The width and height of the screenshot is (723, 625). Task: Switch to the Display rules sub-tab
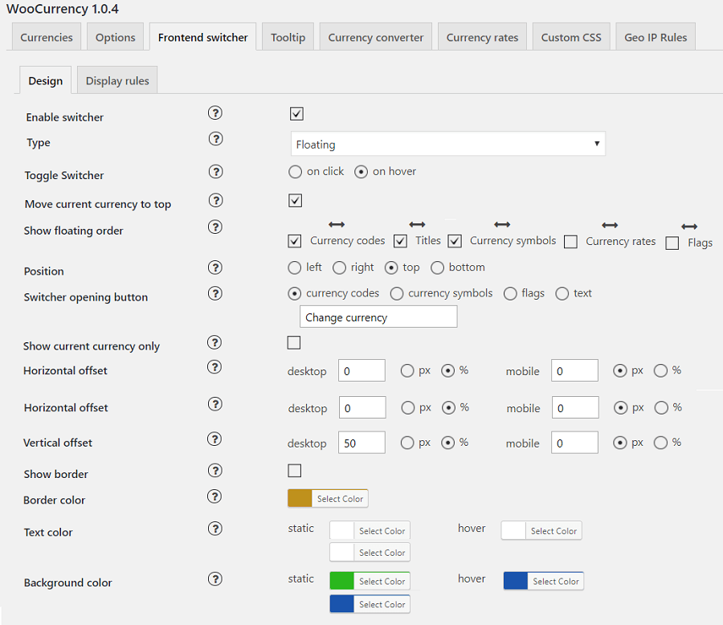(x=117, y=80)
